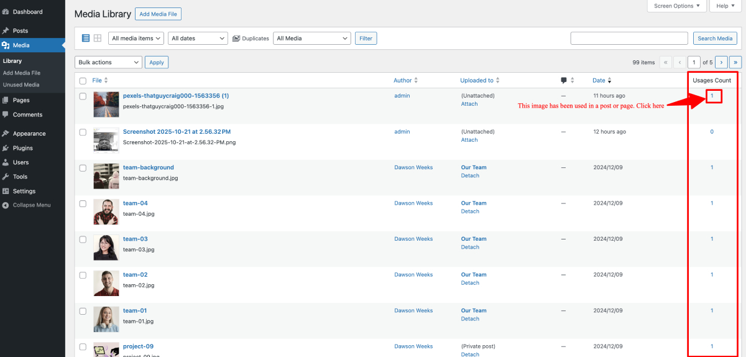Open the pexels road thumbnail image
Image resolution: width=746 pixels, height=357 pixels.
(106, 104)
